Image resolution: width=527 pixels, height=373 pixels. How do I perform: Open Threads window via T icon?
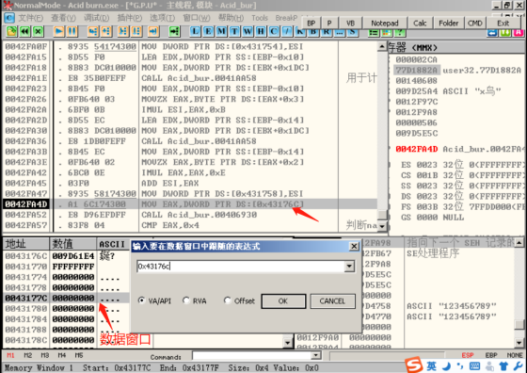point(234,32)
